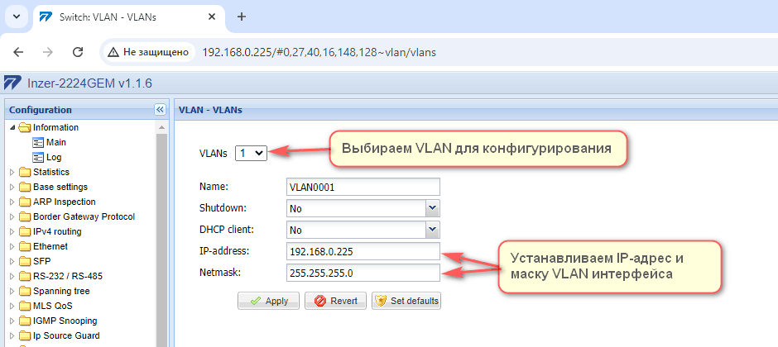Open the browser tab search dropdown
778x347 pixels.
point(17,17)
